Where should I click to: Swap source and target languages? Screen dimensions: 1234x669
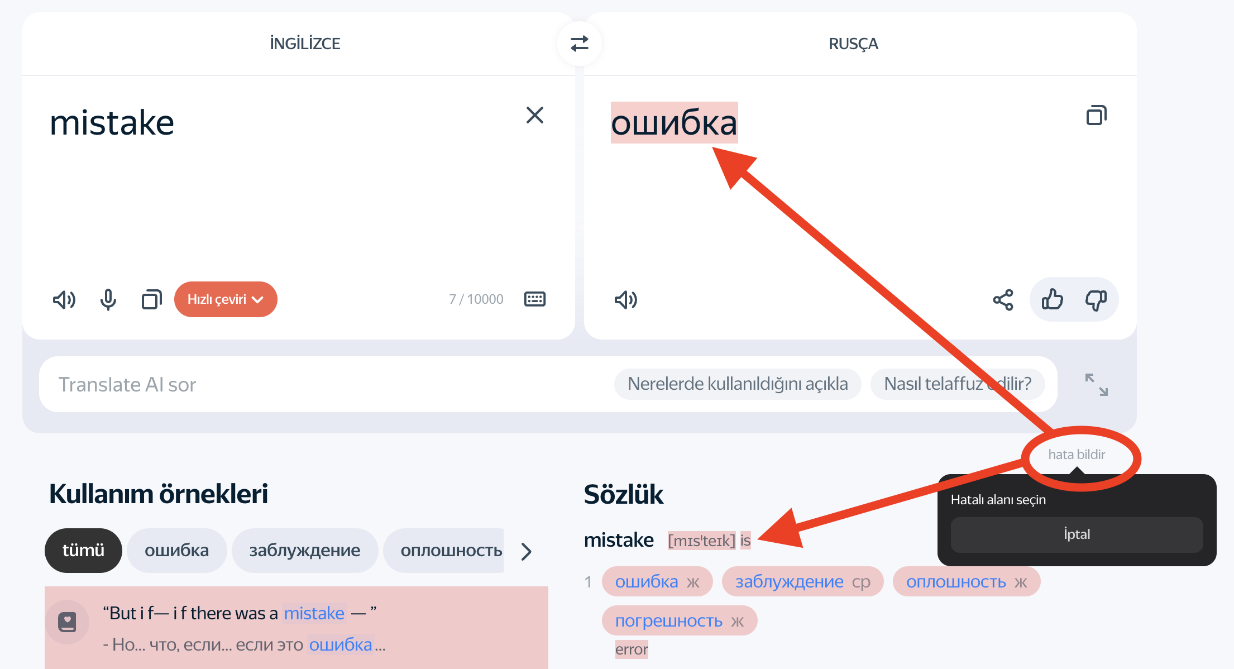(x=579, y=44)
